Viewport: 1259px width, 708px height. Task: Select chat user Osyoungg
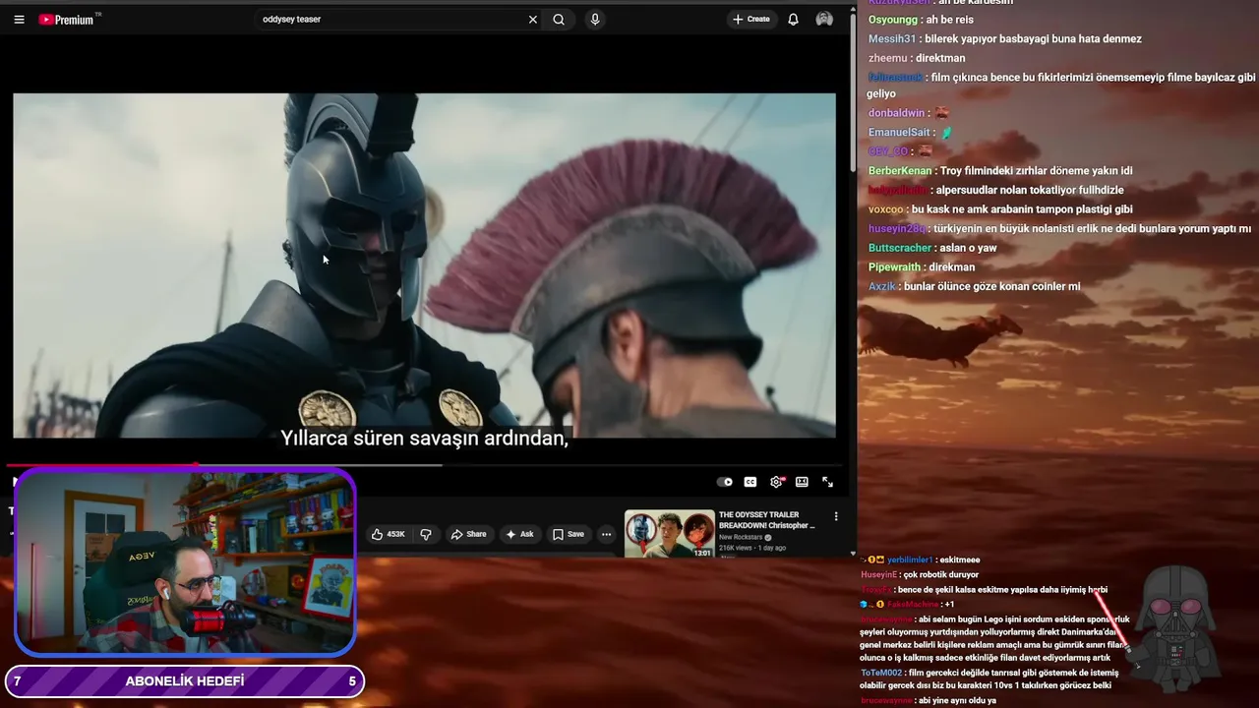[893, 20]
